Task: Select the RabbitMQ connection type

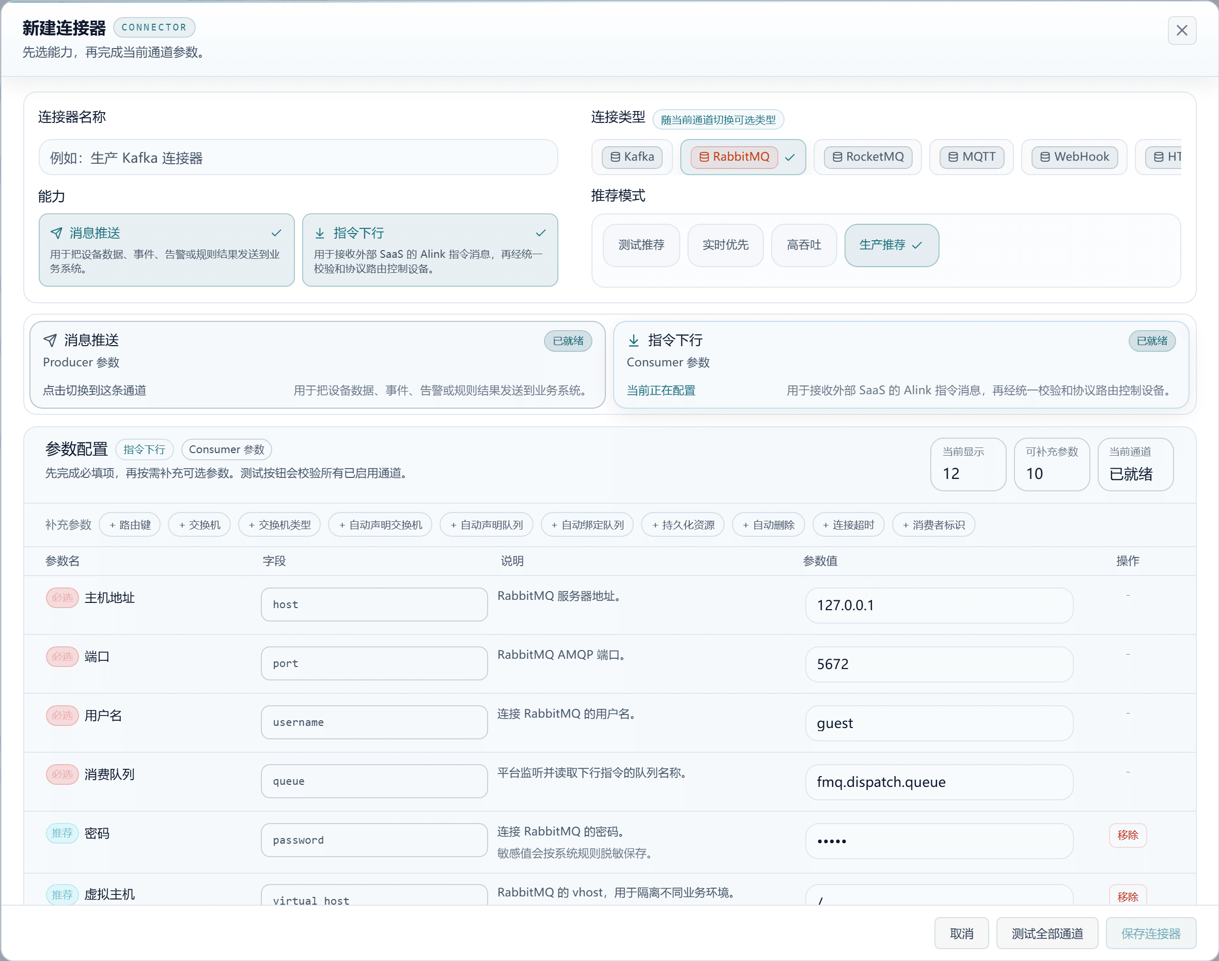Action: tap(743, 157)
